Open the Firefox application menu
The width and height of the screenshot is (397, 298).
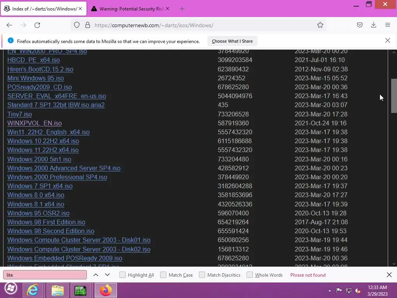[388, 25]
